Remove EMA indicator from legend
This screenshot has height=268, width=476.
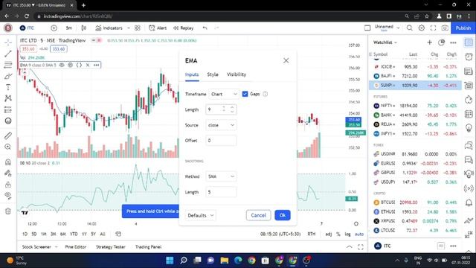tap(88, 65)
